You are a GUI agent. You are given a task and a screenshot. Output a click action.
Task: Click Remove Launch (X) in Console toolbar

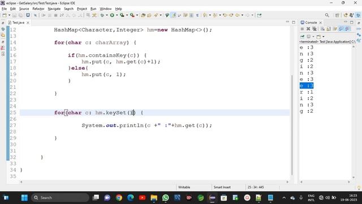(x=308, y=29)
